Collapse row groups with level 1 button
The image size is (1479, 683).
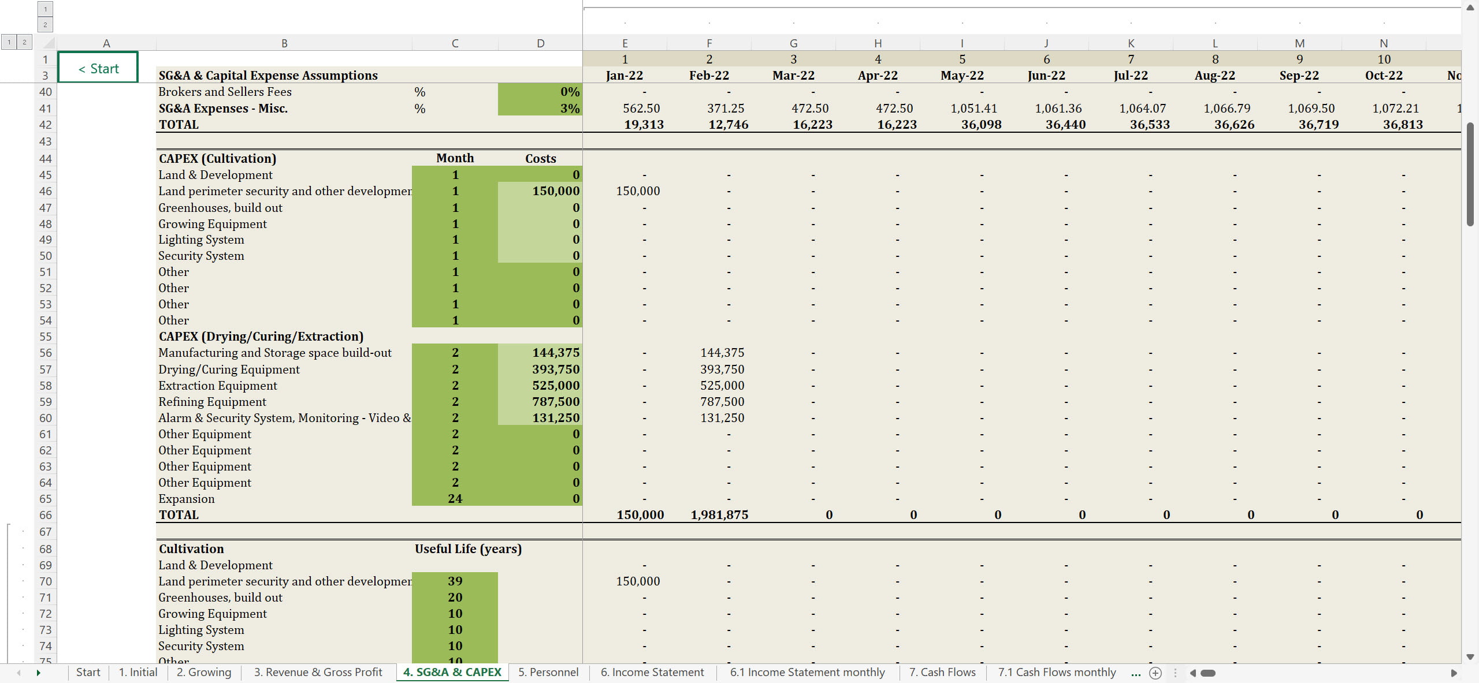[9, 42]
